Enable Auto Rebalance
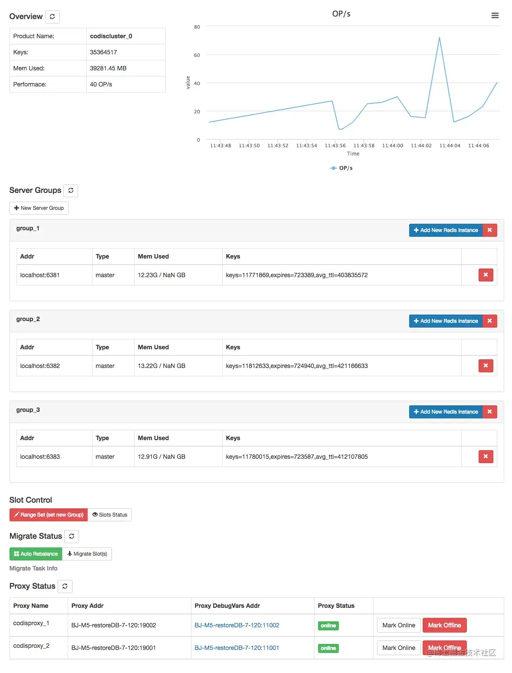 pos(36,554)
